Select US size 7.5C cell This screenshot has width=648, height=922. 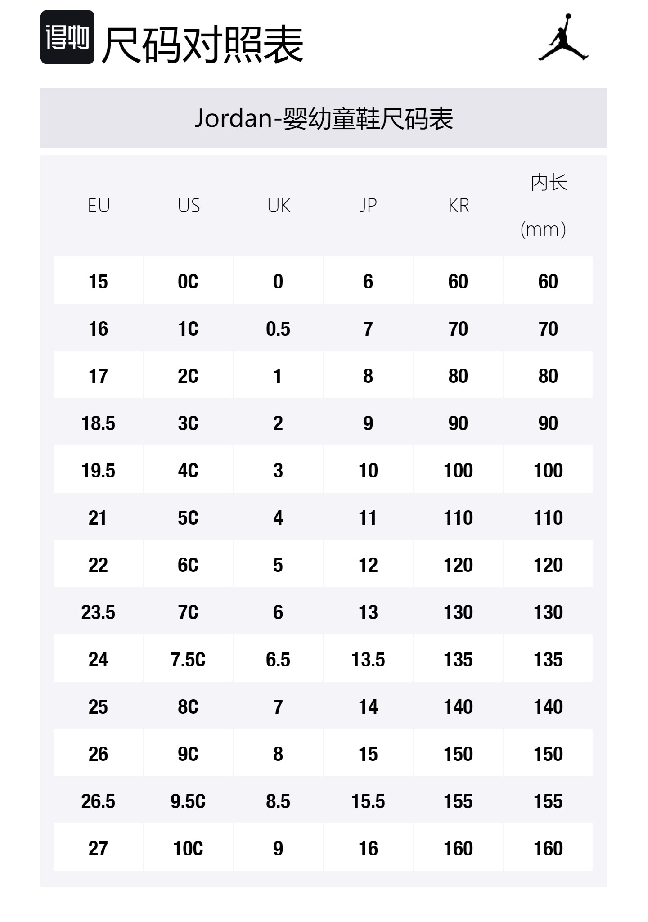click(x=188, y=660)
